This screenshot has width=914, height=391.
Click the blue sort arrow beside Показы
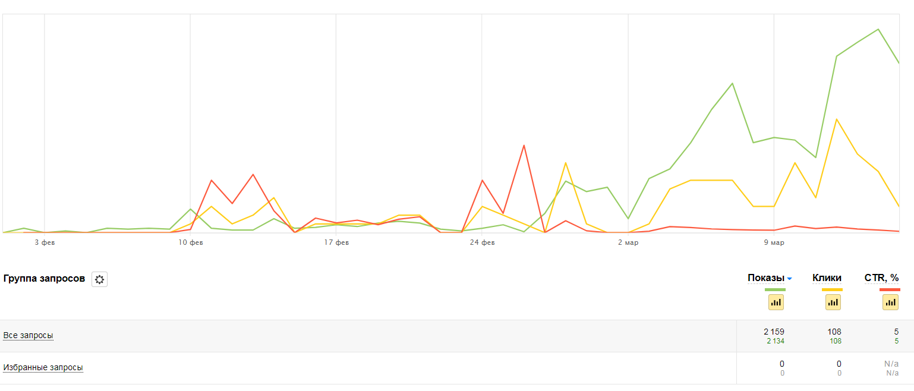tap(789, 279)
